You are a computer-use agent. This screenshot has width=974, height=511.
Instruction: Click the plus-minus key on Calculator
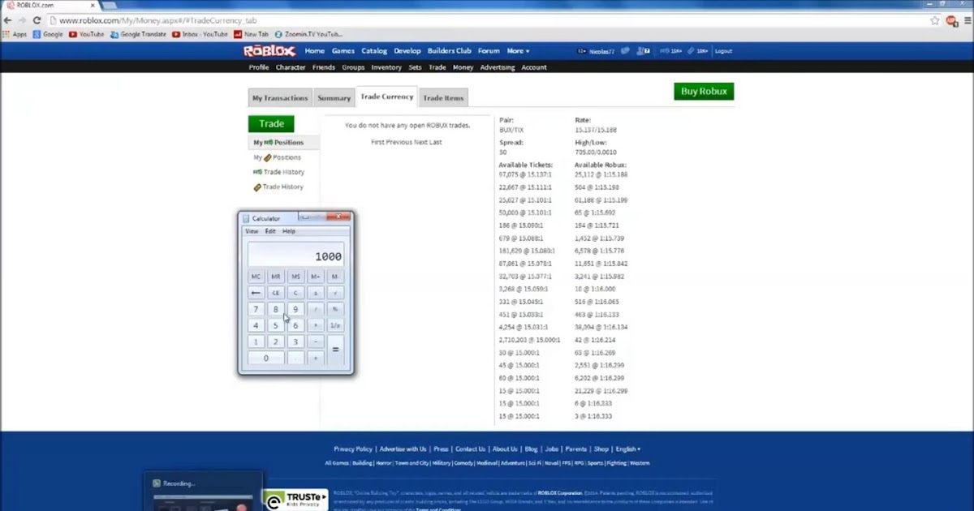316,293
